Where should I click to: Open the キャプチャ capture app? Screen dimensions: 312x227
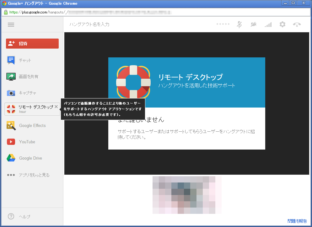click(x=27, y=93)
